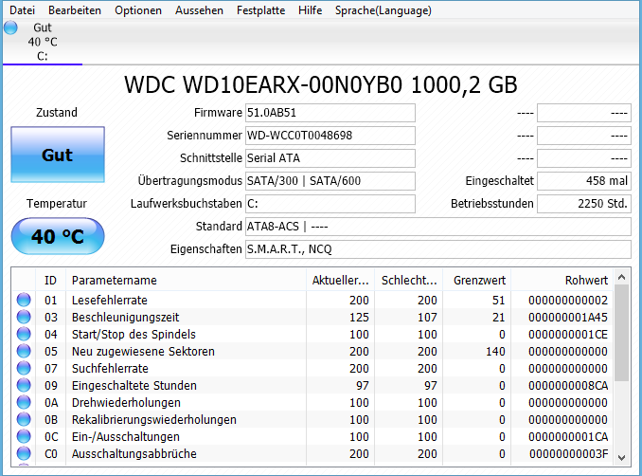642x476 pixels.
Task: Click the blue health status icon for drive C:
Action: click(x=10, y=27)
